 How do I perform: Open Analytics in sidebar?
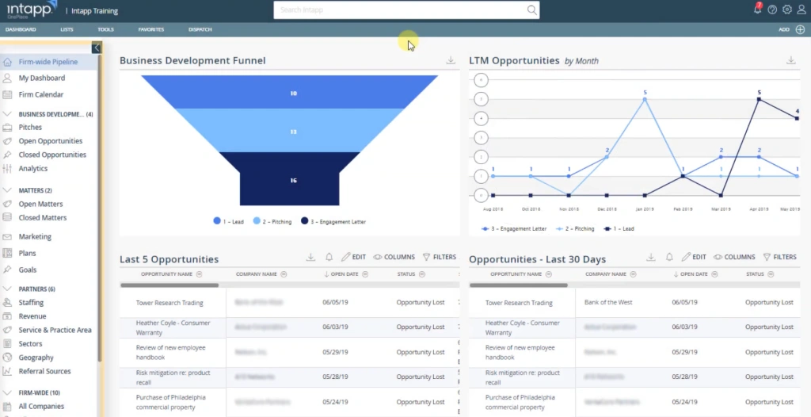pyautogui.click(x=33, y=168)
